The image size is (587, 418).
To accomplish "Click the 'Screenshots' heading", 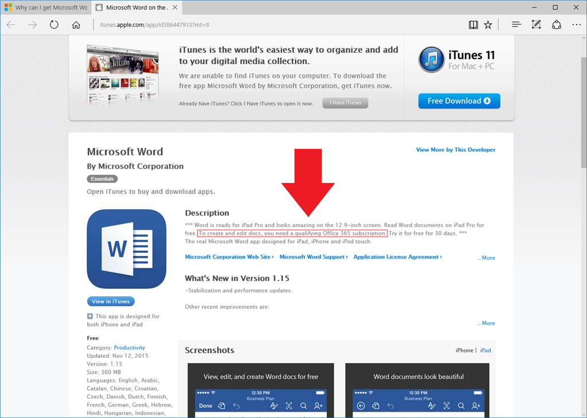I will (x=210, y=350).
